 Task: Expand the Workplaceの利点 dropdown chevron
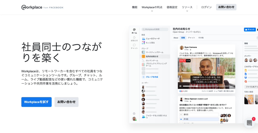(x=152, y=11)
